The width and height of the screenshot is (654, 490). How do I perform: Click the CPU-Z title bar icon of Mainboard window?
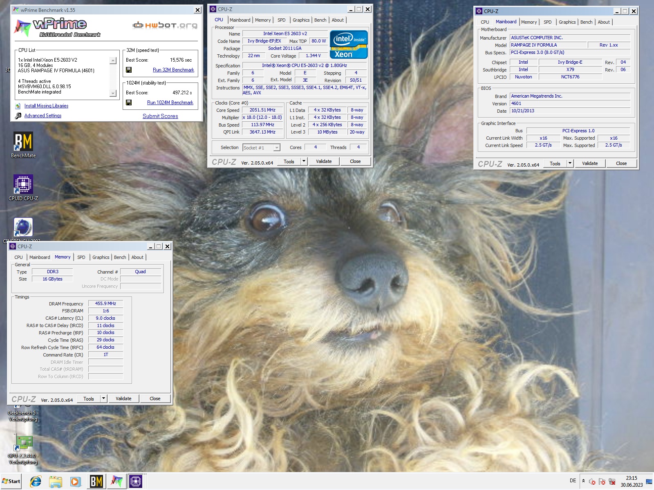click(479, 11)
